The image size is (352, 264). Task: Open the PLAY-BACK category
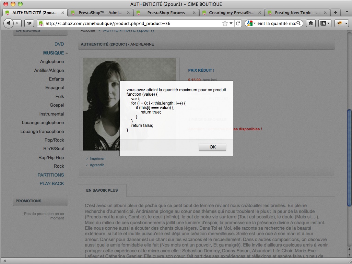coord(52,183)
